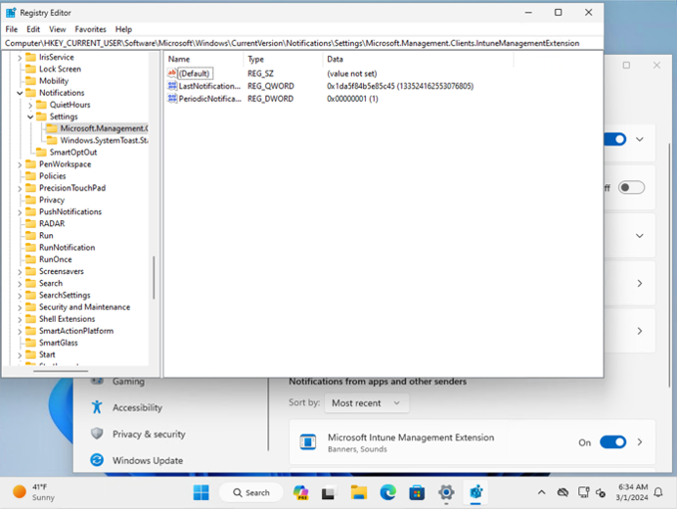
Task: Open the Sort by Most recent dropdown
Action: pos(367,403)
